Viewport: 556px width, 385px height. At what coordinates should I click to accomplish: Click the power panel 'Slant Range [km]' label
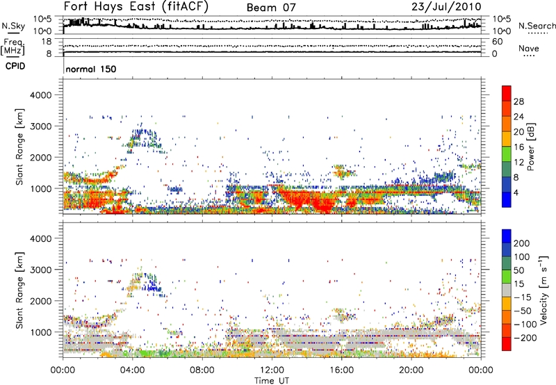coord(19,147)
